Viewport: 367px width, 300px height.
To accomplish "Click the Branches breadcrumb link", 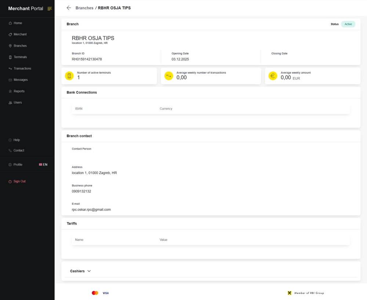I will 84,8.
